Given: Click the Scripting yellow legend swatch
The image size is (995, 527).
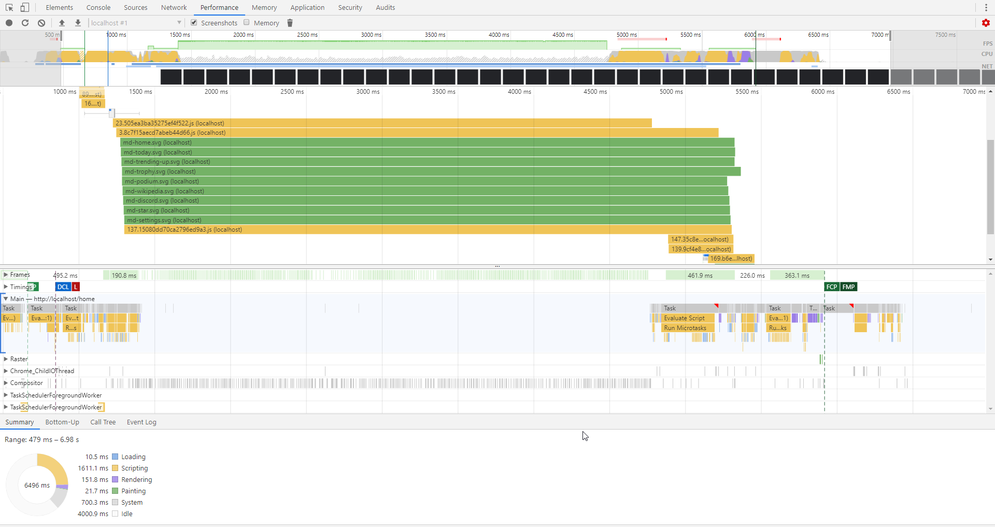Looking at the screenshot, I should pyautogui.click(x=115, y=468).
